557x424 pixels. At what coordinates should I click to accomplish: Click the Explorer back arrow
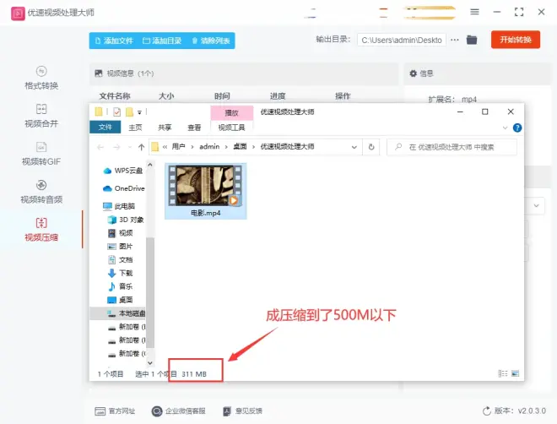tap(100, 147)
